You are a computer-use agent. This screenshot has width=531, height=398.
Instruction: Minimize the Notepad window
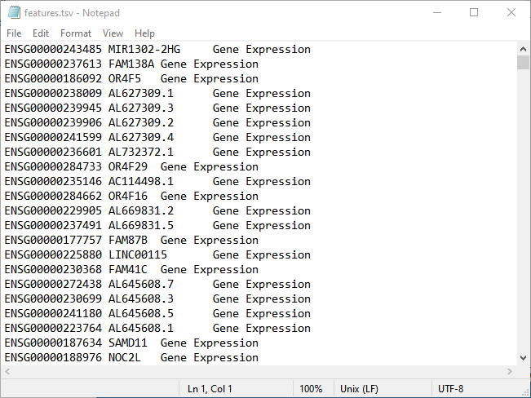pyautogui.click(x=436, y=13)
